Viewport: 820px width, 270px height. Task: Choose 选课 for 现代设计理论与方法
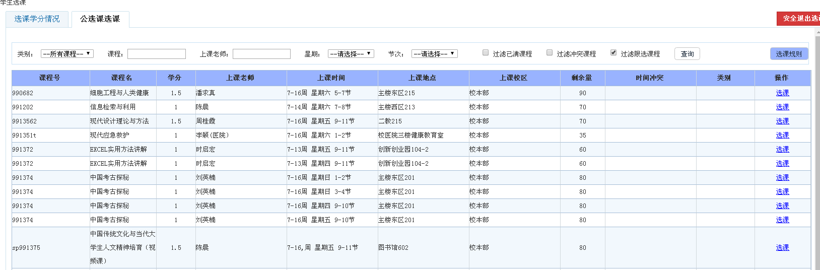click(x=782, y=121)
